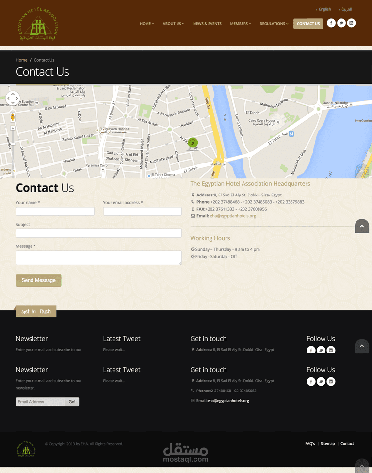Click the Contact Us breadcrumb text

pyautogui.click(x=44, y=60)
